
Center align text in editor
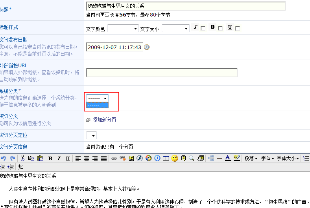pyautogui.click(x=87, y=158)
